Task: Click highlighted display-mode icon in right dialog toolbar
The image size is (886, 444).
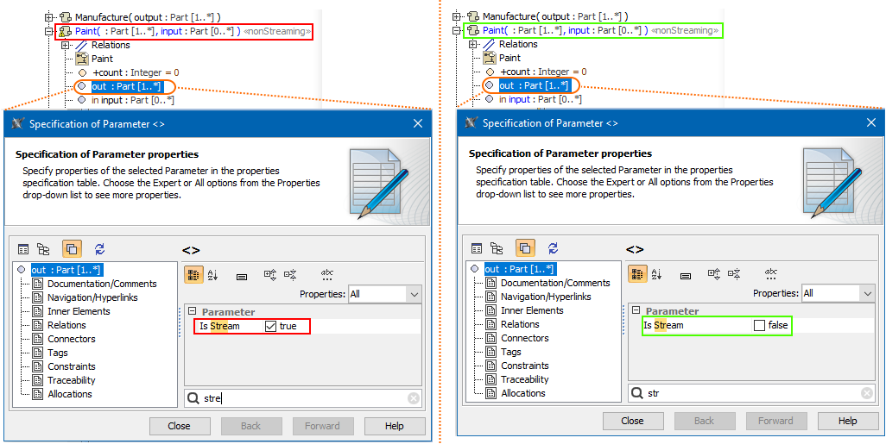Action: tap(525, 248)
